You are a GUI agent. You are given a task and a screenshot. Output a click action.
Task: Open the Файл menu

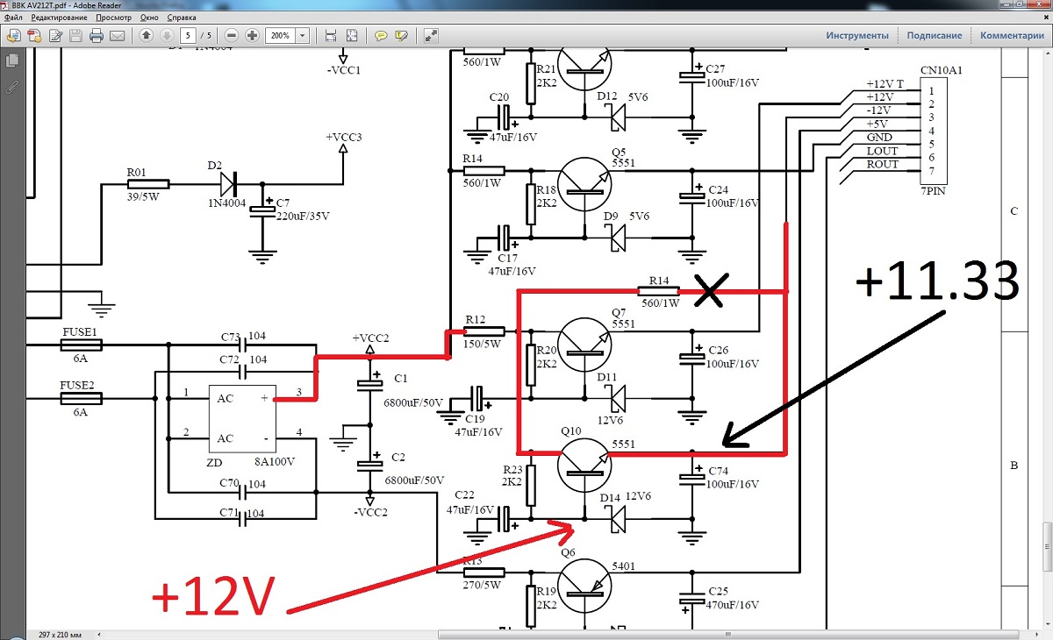13,18
